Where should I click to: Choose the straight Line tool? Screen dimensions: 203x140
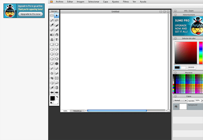point(52,69)
